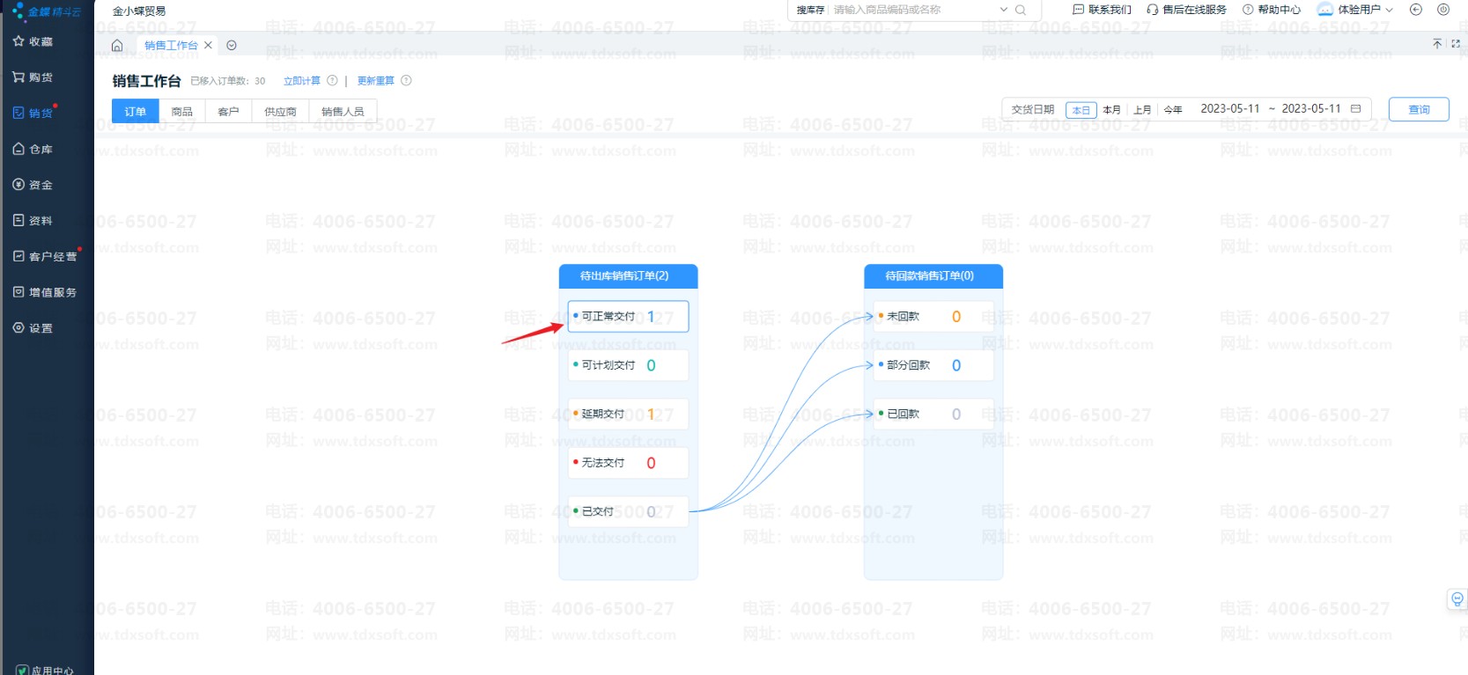The height and width of the screenshot is (675, 1468).
Task: Expand the 体验用户 account dropdown
Action: (1355, 10)
